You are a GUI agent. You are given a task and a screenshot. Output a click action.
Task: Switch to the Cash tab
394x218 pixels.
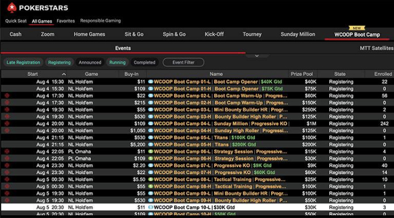(x=15, y=34)
